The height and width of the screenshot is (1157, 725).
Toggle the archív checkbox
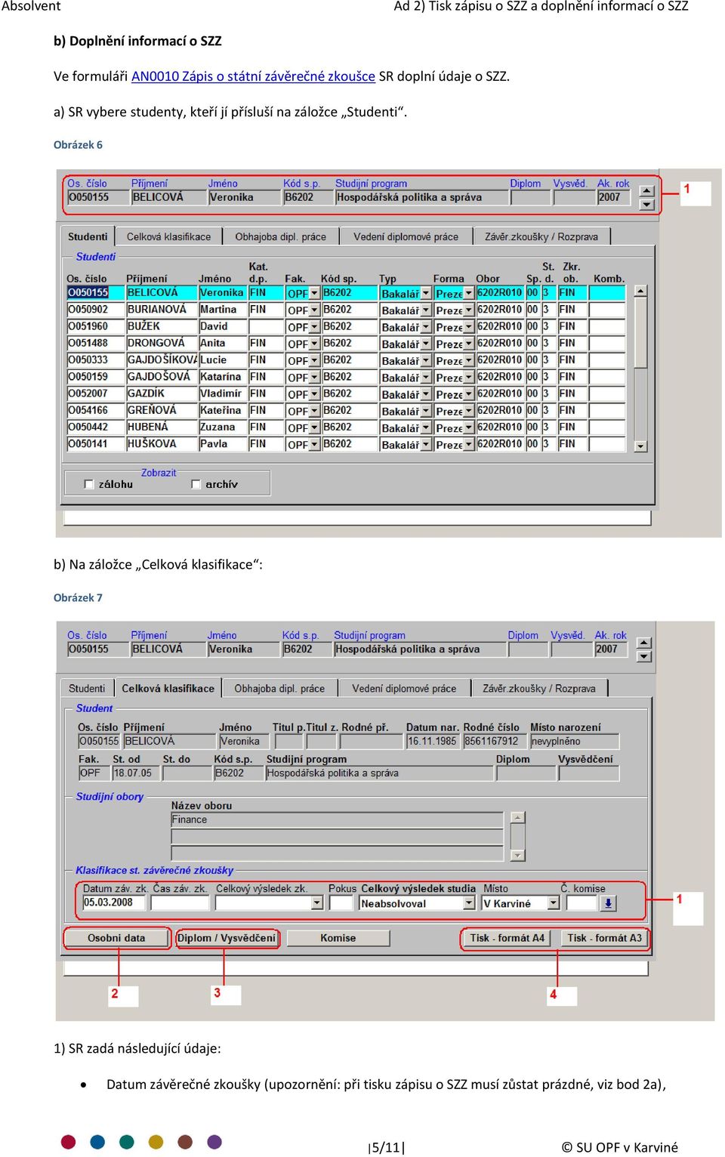pos(196,484)
